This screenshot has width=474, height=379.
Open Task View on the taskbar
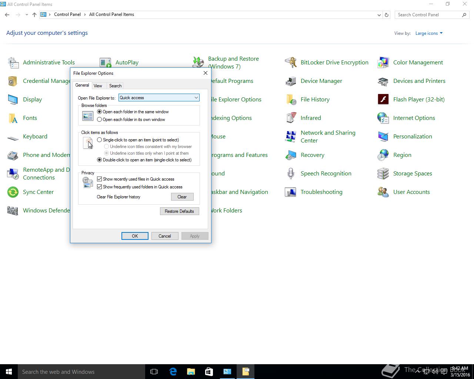coord(154,372)
